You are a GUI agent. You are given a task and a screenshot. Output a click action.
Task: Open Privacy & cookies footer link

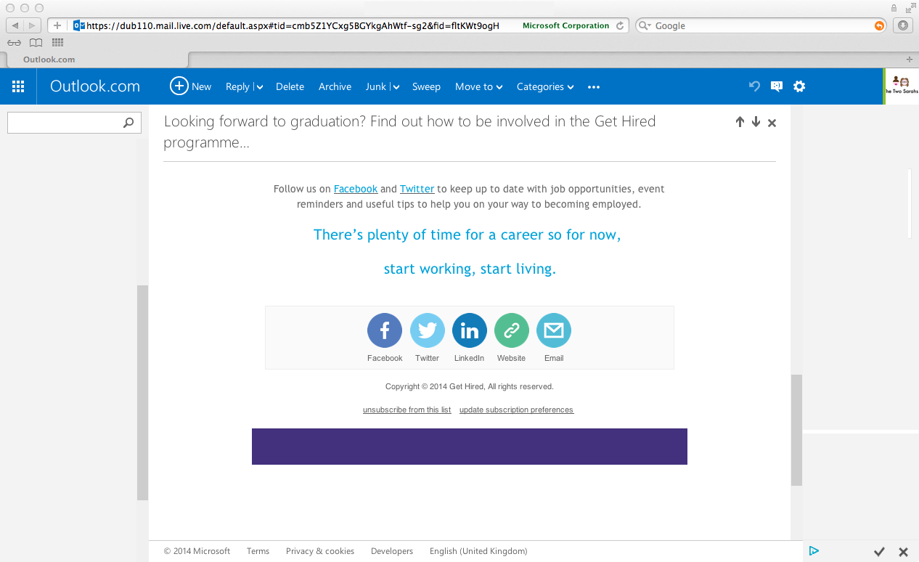tap(320, 551)
